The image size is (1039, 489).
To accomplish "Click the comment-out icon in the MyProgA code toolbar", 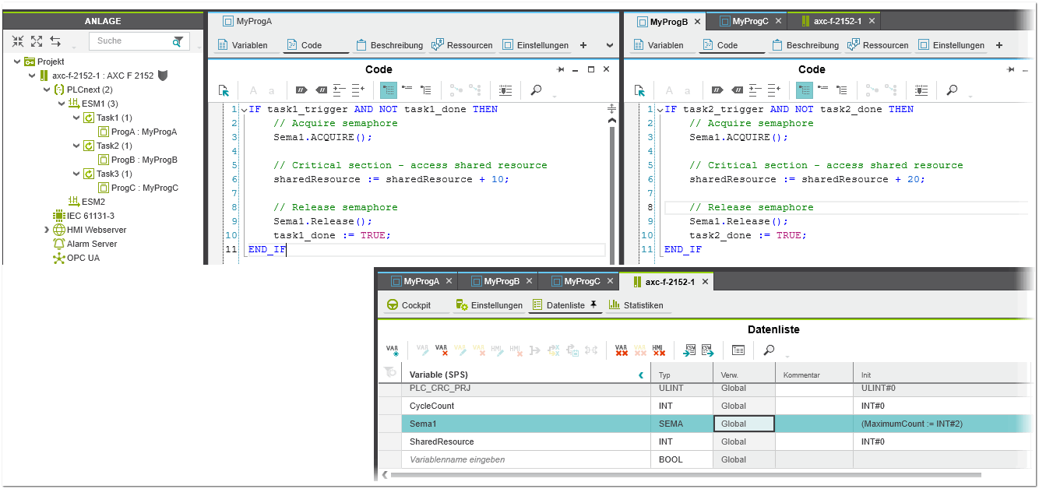I will tap(301, 90).
